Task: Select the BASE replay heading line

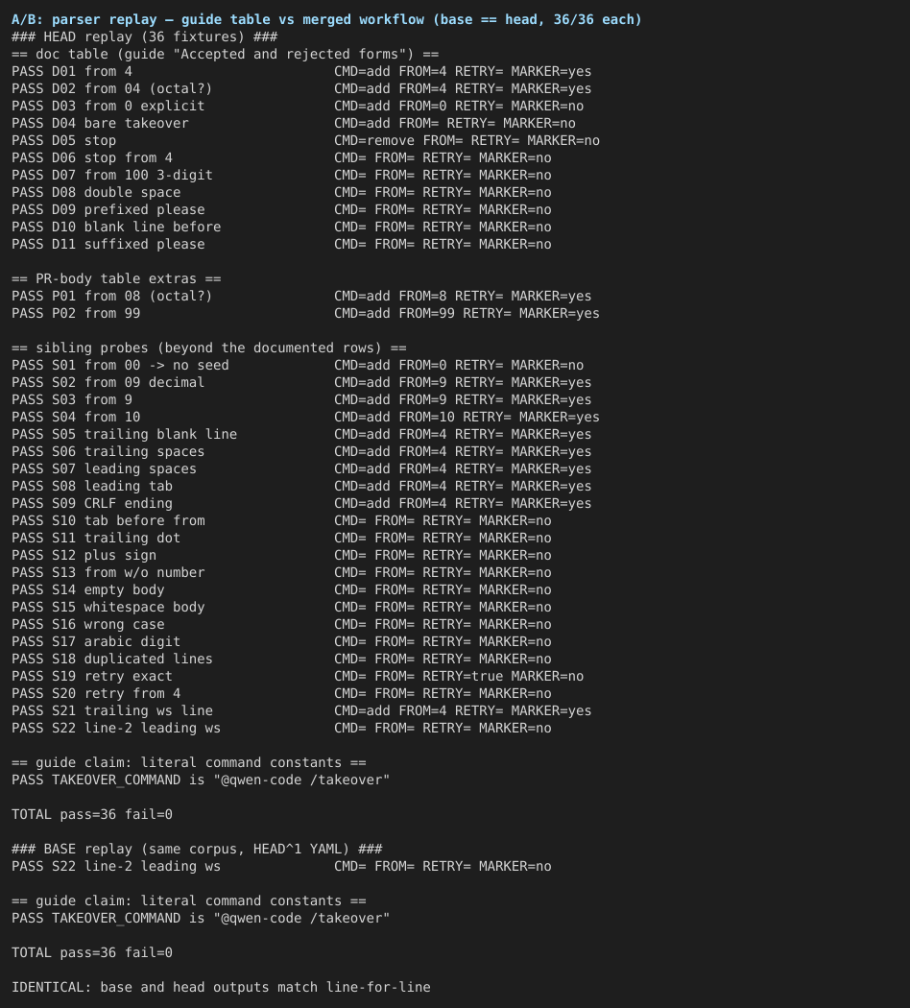Action: 197,850
